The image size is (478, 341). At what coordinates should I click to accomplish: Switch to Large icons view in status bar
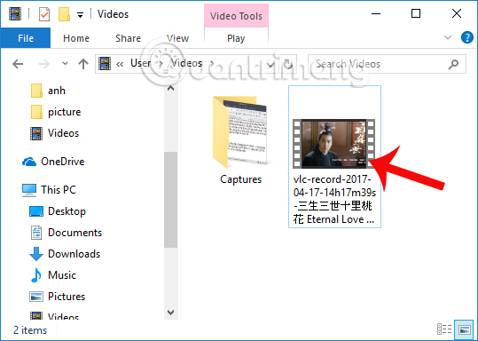coord(465,329)
